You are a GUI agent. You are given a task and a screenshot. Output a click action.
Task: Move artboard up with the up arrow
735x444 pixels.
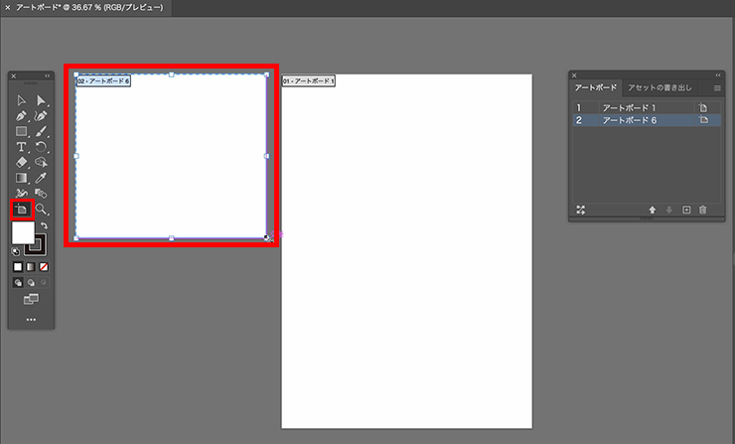tap(653, 210)
